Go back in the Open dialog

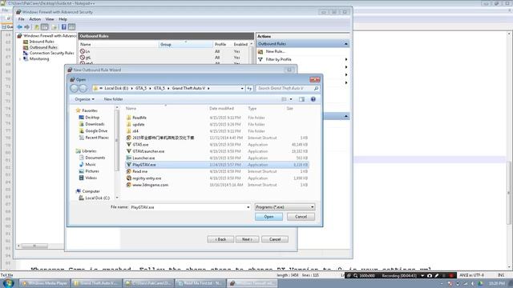[x=75, y=88]
